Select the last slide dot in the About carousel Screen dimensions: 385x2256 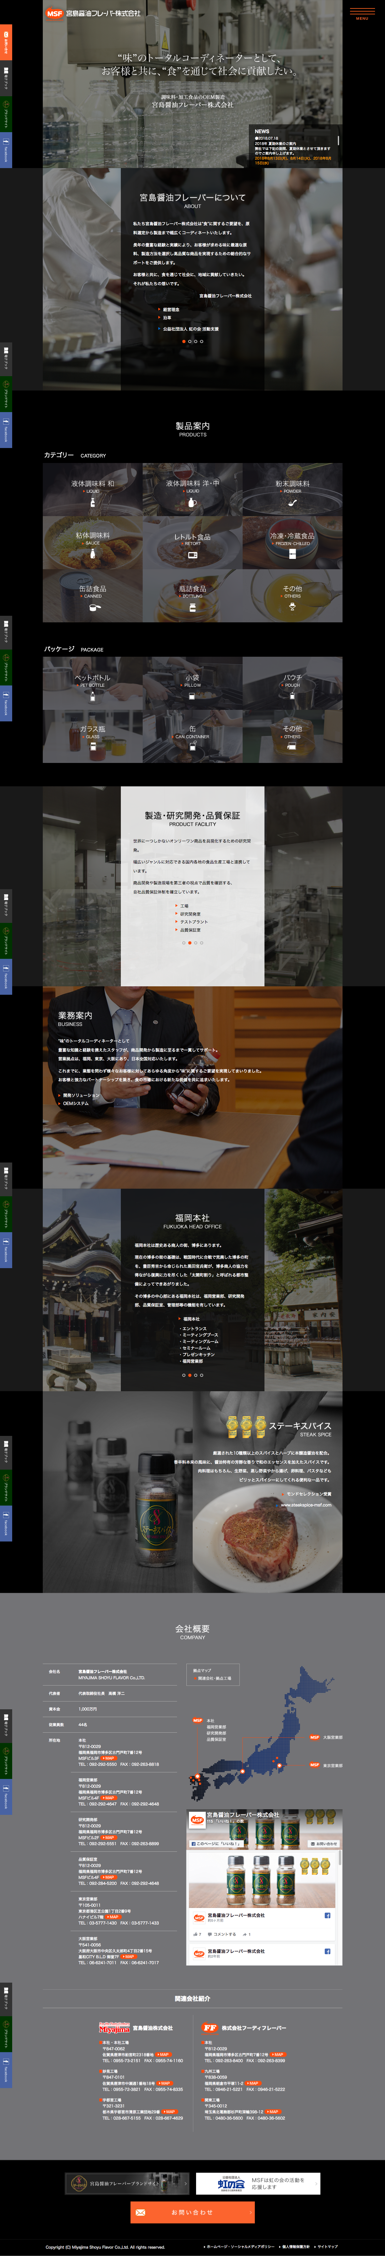coord(201,341)
